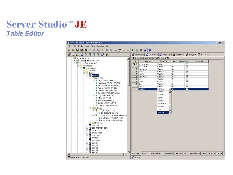
Task: Click the green ecommerce database icon
Action: tap(84, 68)
